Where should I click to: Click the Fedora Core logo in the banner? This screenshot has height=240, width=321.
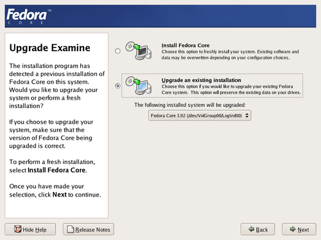click(x=29, y=17)
